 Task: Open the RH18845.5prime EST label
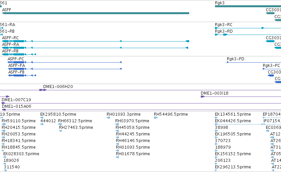pyautogui.click(x=18, y=147)
